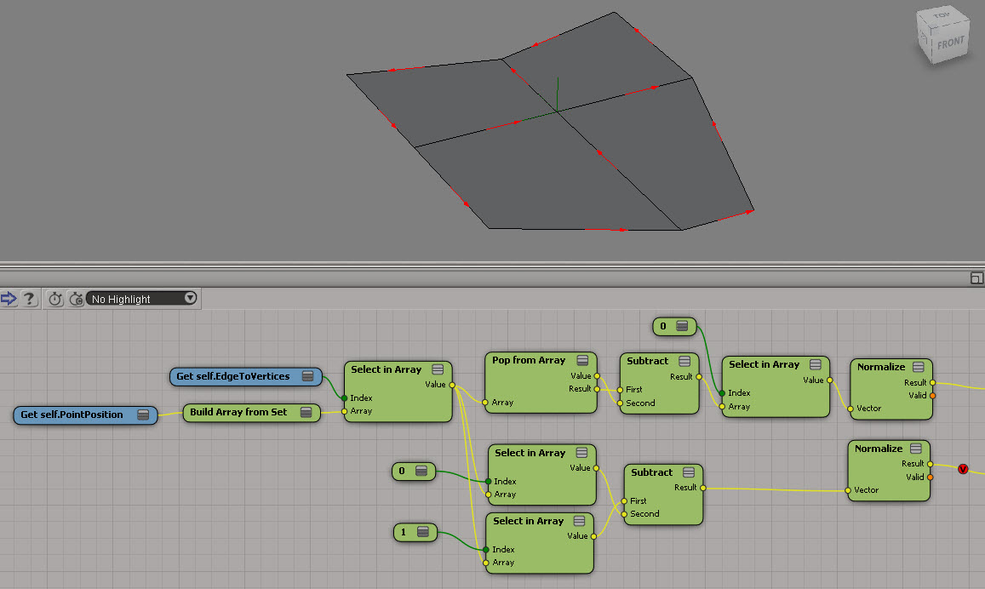Toggle the Get self.PointPosition node icon
Screen dimensions: 985x589
point(142,415)
